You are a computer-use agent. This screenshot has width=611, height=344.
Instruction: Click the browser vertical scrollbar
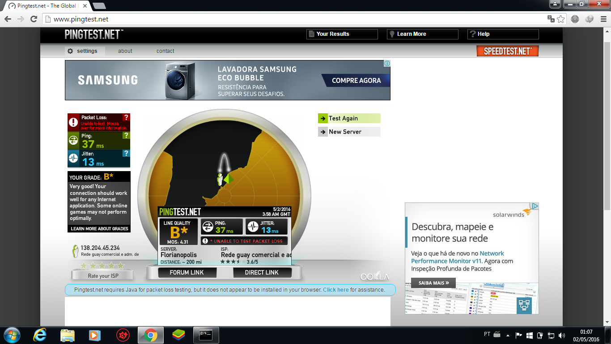point(607,125)
